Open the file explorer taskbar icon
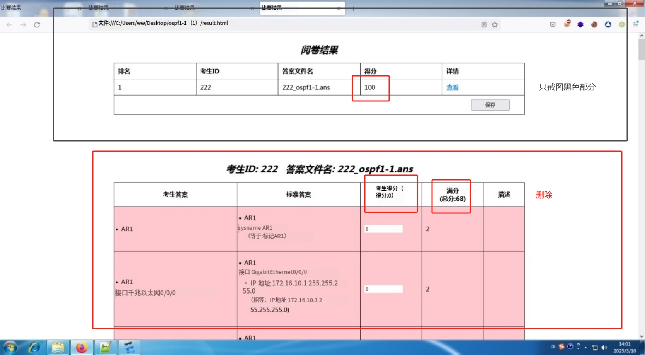Screen dimensions: 645x355 [x=58, y=347]
